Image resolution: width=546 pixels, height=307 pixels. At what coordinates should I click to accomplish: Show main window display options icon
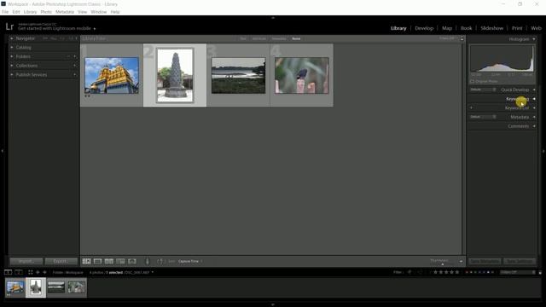pyautogui.click(x=8, y=272)
